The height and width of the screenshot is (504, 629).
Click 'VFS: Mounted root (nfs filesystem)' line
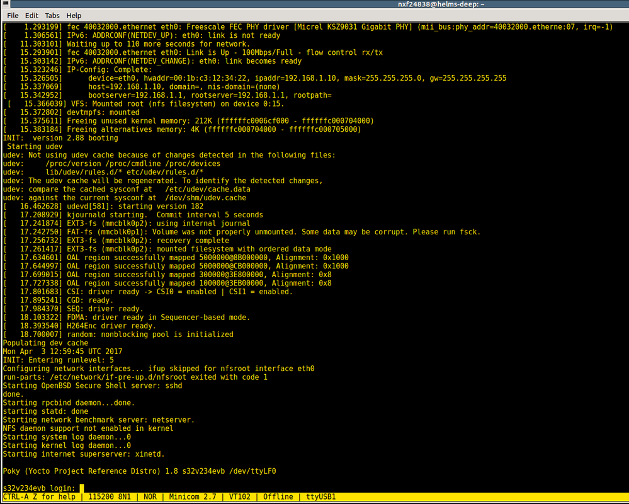click(145, 104)
